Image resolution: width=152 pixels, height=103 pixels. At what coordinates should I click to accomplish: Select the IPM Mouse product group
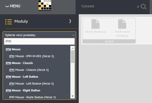pyautogui.click(x=13, y=49)
